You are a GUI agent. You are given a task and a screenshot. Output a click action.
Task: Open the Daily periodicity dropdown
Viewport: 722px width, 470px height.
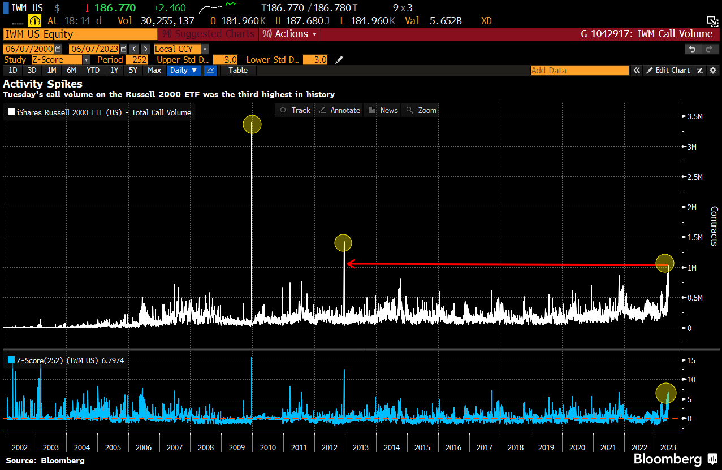point(184,71)
